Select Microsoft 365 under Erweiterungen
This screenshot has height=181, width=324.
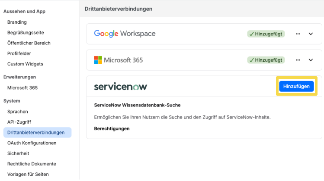(22, 88)
